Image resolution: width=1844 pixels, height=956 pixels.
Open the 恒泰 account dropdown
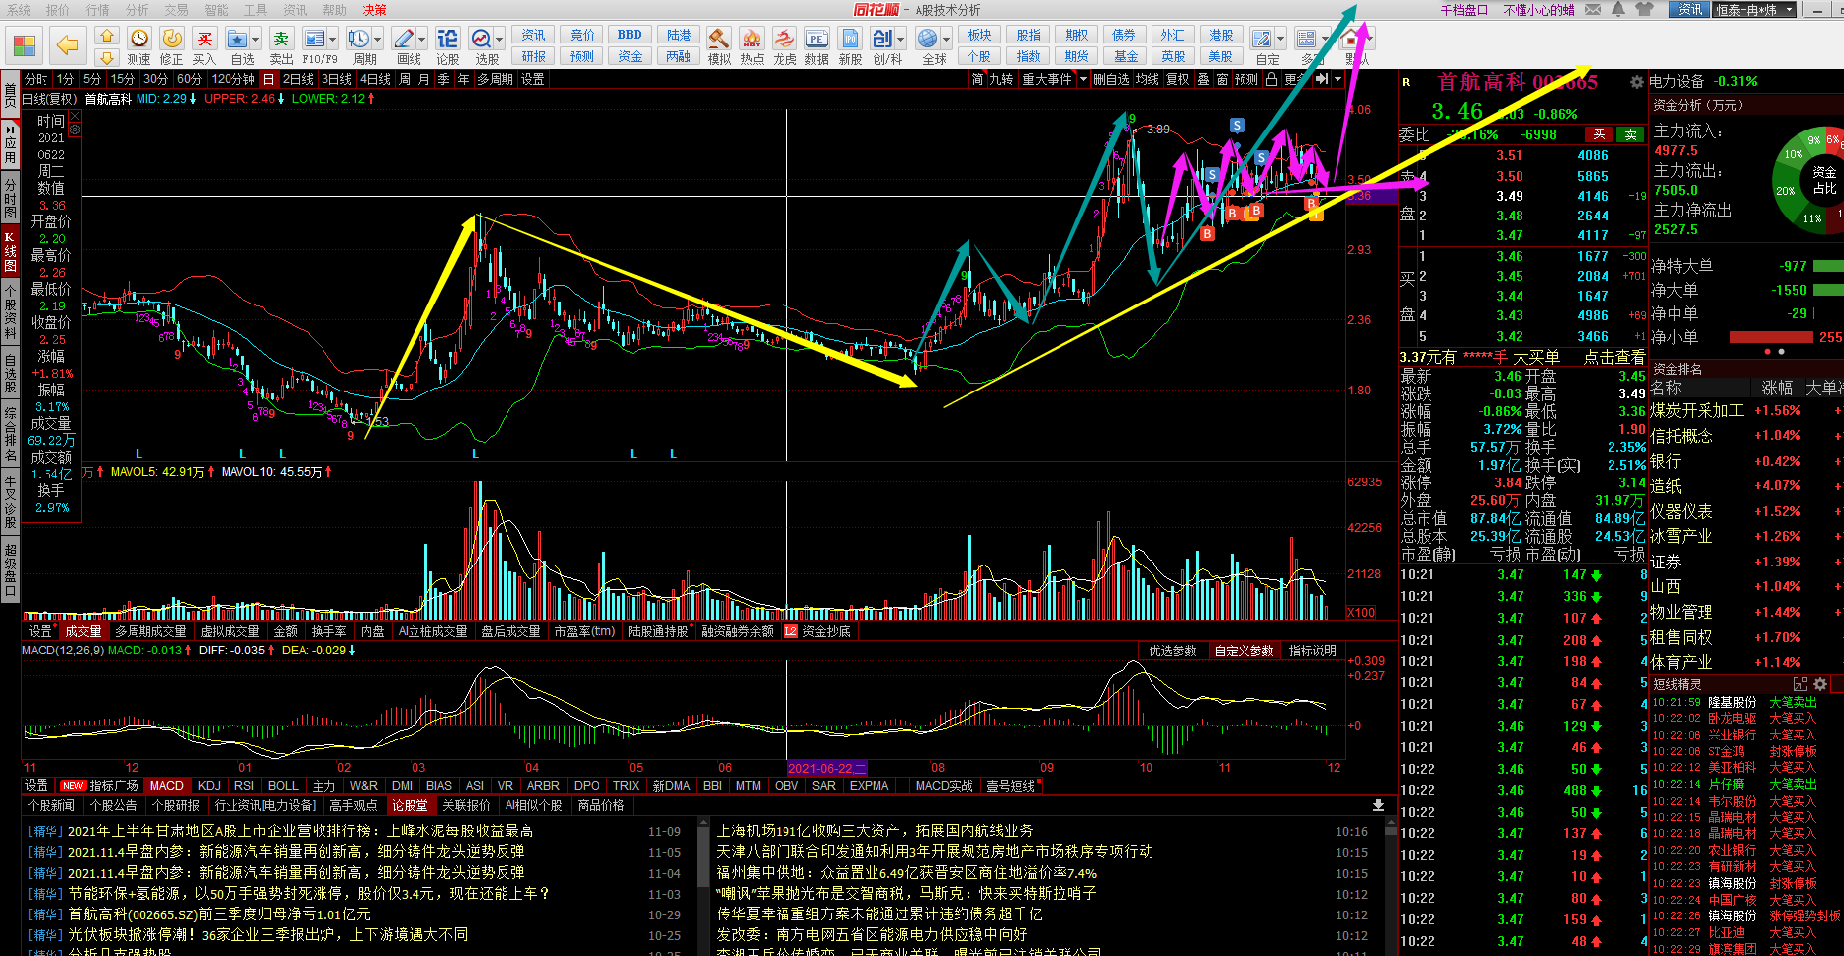point(1756,10)
